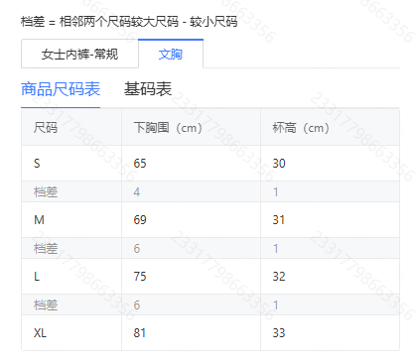This screenshot has height=363, width=417.
Task: Click the 档差 formula description text
Action: coord(129,22)
